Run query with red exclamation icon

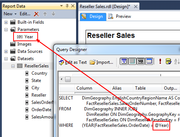[160, 61]
